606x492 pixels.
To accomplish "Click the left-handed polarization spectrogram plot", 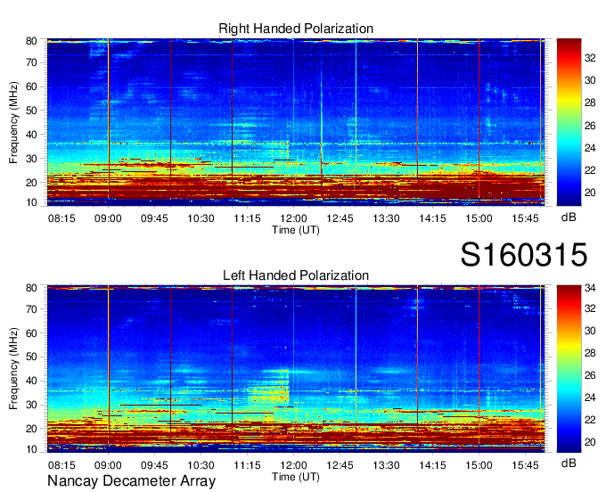I will (x=296, y=369).
